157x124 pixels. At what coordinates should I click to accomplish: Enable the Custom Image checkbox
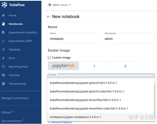[49, 57]
